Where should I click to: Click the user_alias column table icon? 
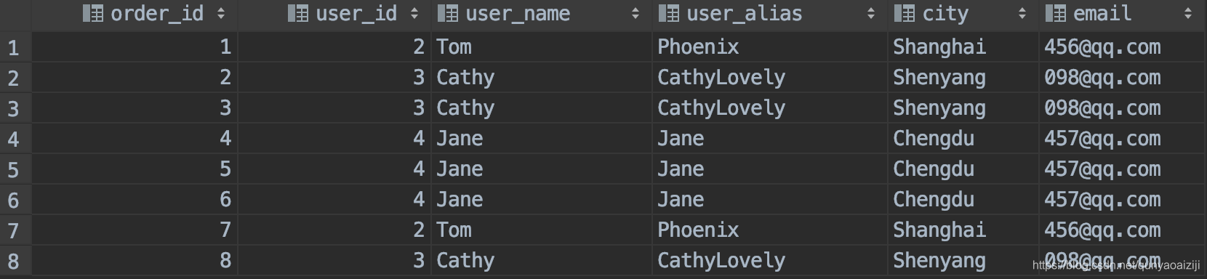coord(668,13)
